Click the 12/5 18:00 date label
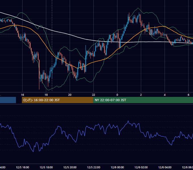Viewport: 193px width, 170px height. [x=46, y=167]
